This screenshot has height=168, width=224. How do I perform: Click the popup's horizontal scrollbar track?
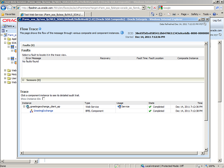(x=112, y=153)
